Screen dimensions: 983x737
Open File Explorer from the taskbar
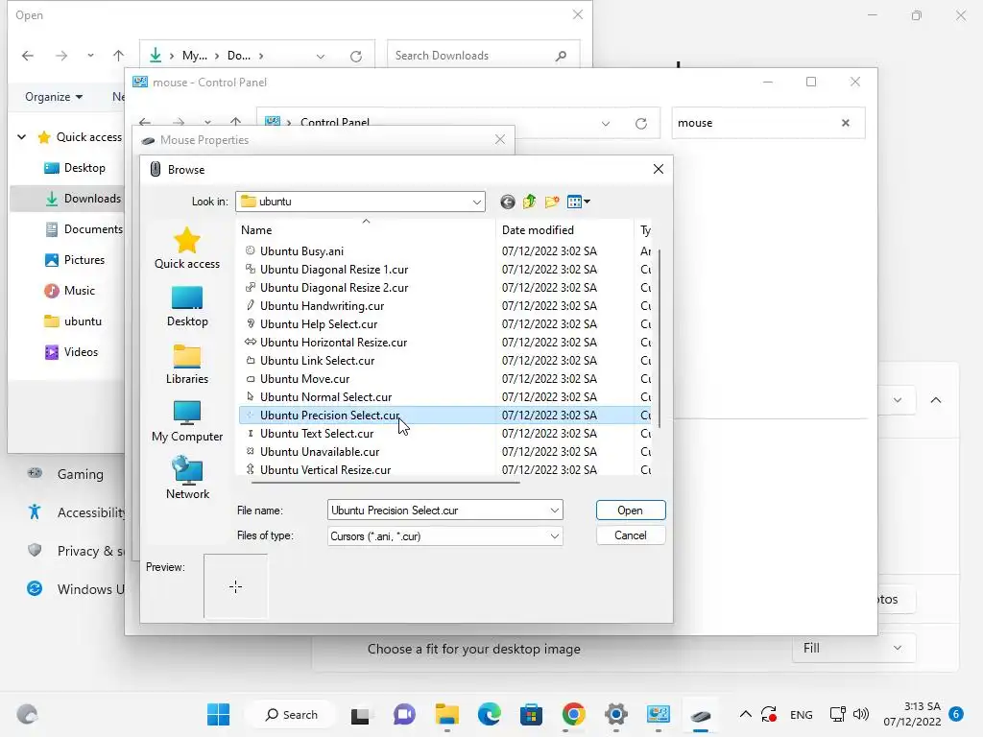click(x=447, y=714)
